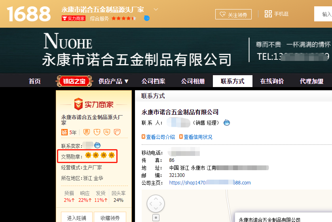Focus the search input field at top right
This screenshot has width=332, height=222.
pyautogui.click(x=323, y=14)
